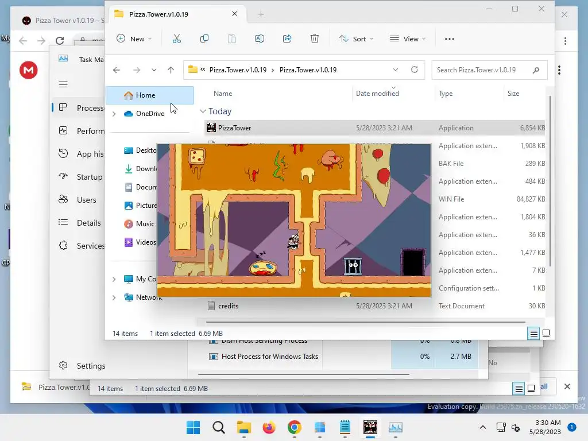Open the Sort dropdown menu
This screenshot has height=441, width=588.
(x=356, y=39)
